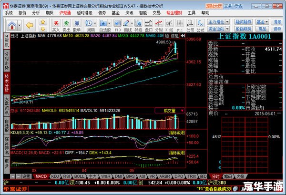Open the 系统 menu

coord(9,13)
